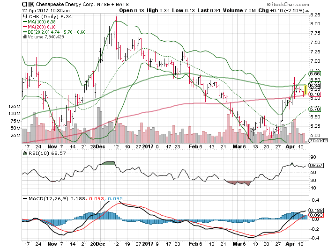Click the 68.57 RSI value tag on axis
328x248 pixels.
tap(316, 165)
